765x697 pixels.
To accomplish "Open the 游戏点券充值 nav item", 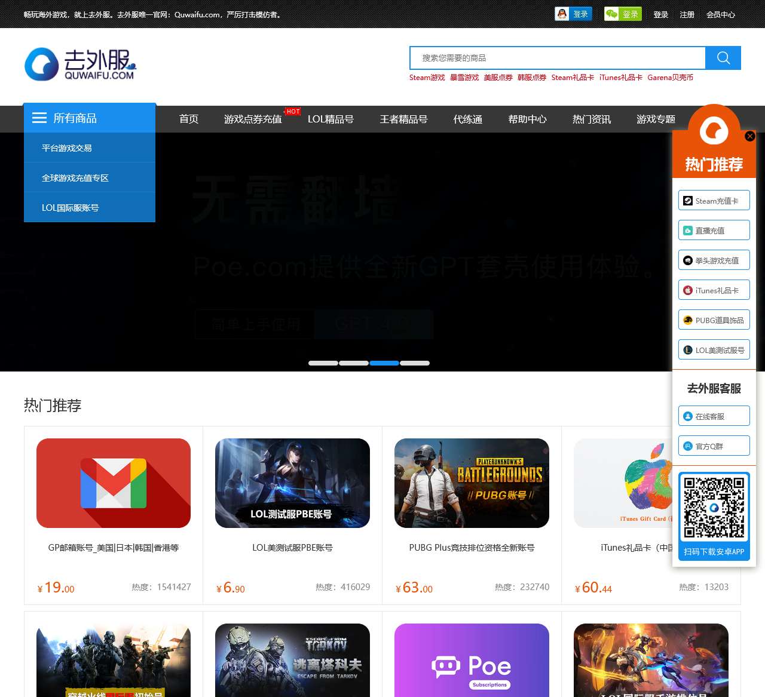I will (x=253, y=119).
